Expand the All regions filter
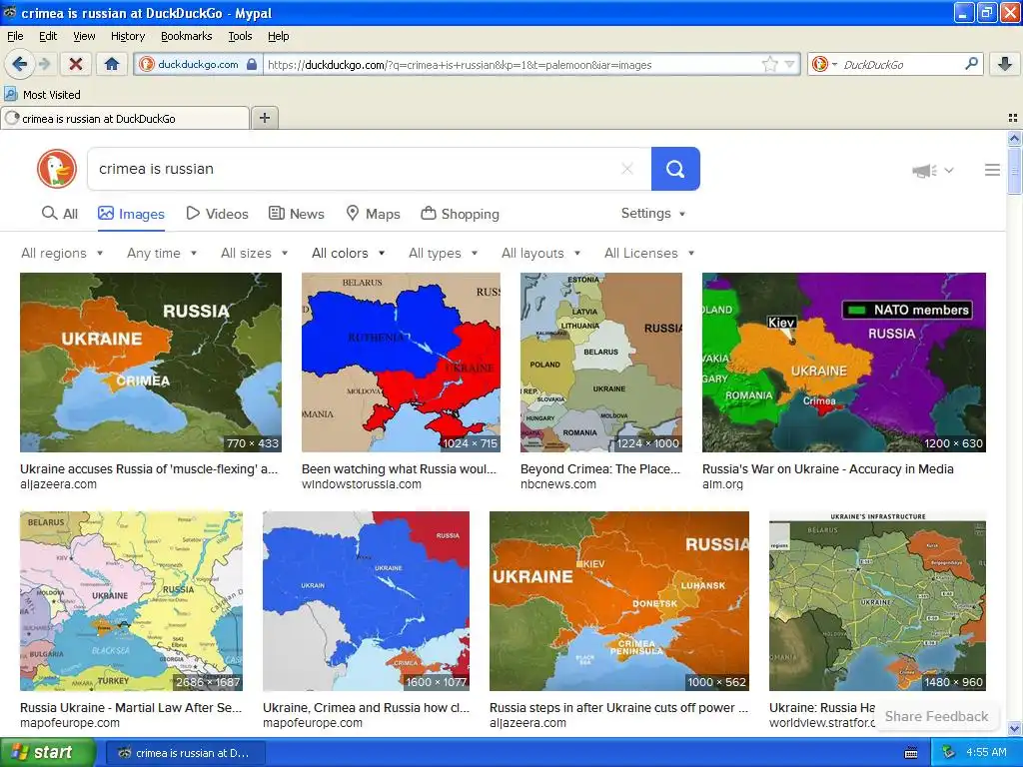Screen dimensions: 1023x767 point(62,253)
